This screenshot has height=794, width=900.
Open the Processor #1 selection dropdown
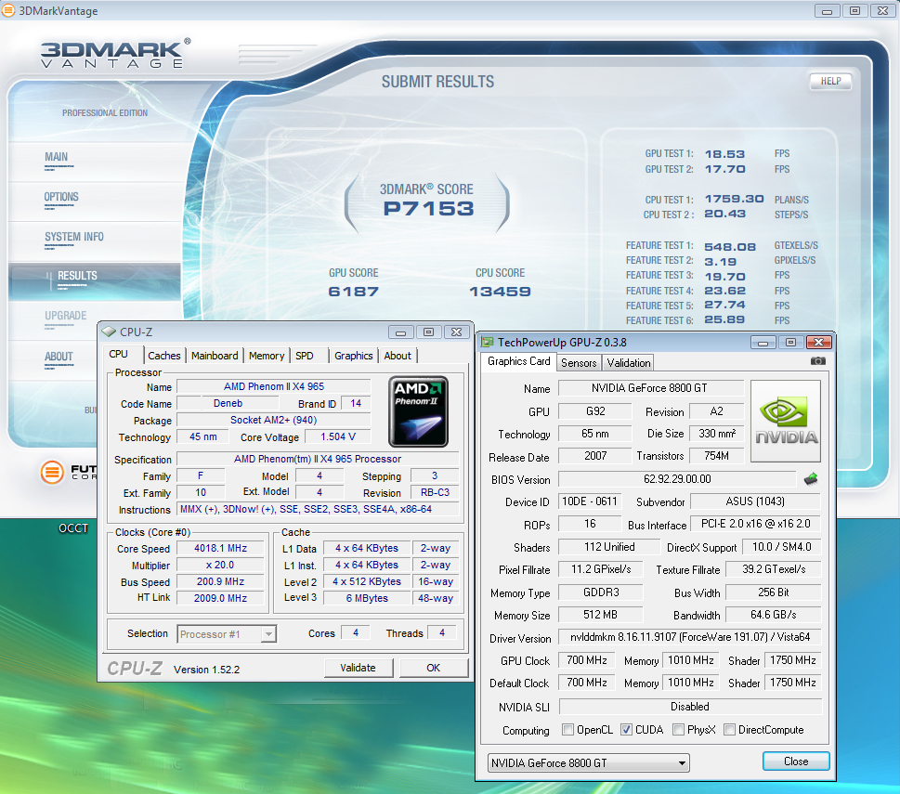[227, 634]
